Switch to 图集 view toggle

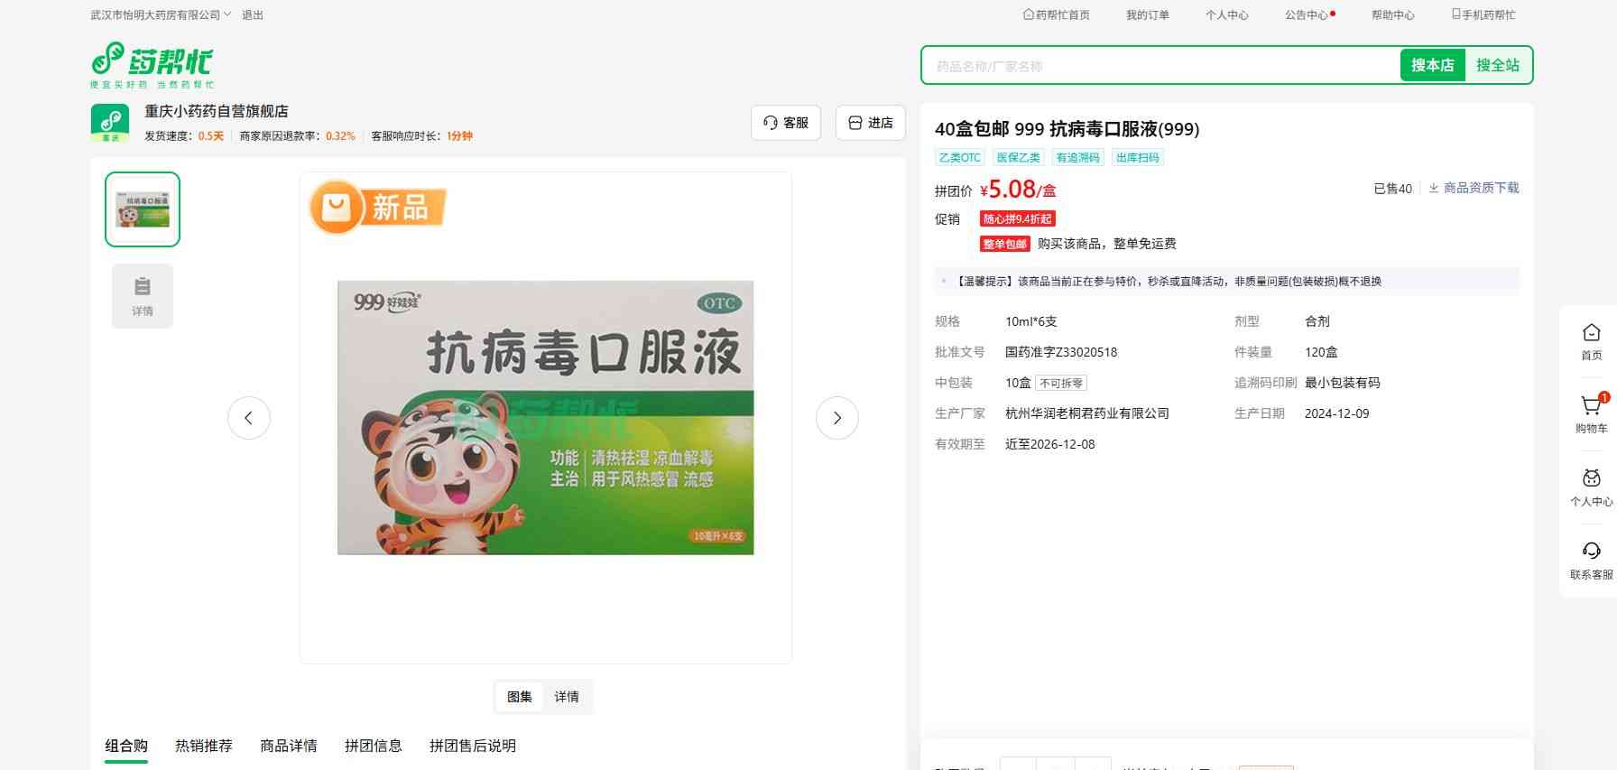pos(520,697)
